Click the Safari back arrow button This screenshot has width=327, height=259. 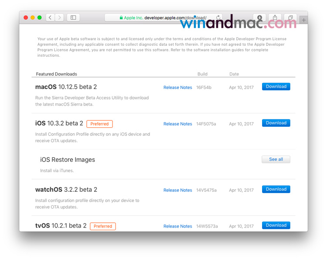coord(50,18)
